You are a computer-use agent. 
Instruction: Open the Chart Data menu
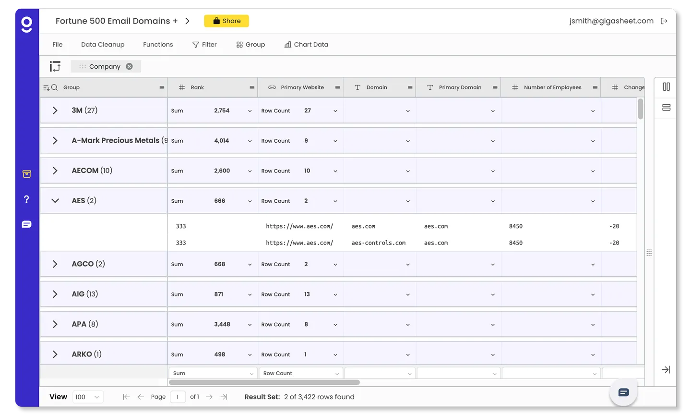coord(306,44)
